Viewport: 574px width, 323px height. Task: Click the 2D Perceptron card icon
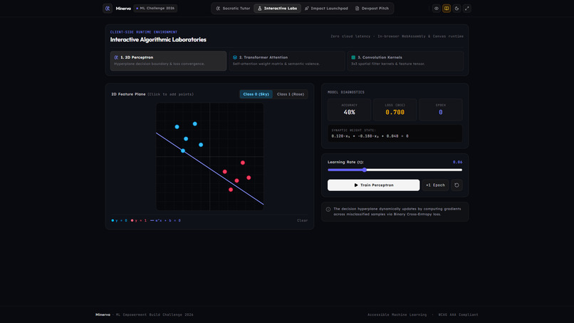(x=116, y=57)
